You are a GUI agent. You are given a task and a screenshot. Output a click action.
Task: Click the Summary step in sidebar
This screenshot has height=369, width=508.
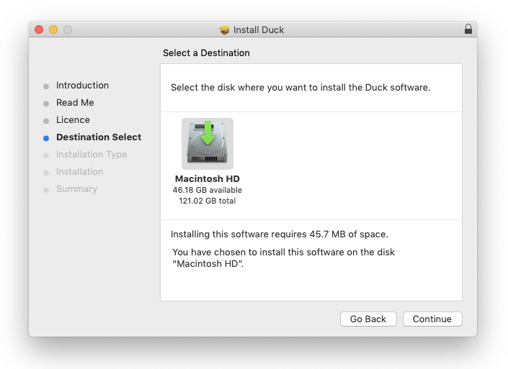[76, 189]
